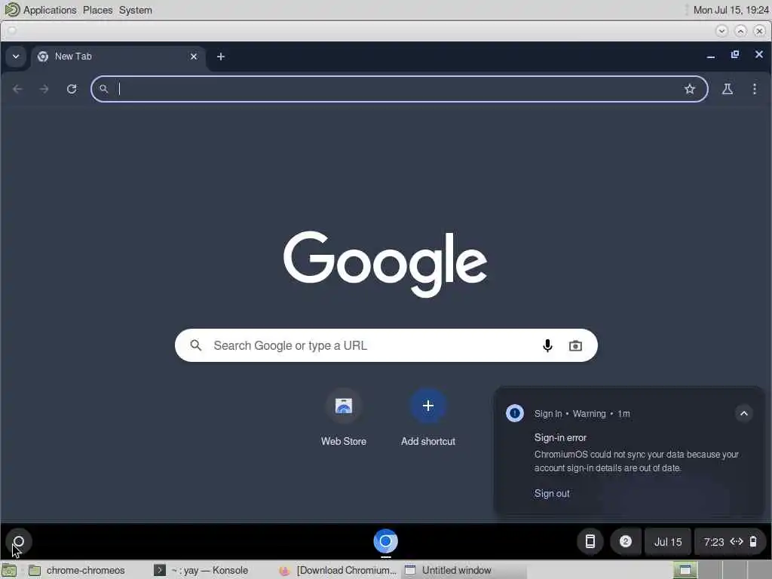
Task: Select the first workspace in workspace switcher
Action: point(685,570)
